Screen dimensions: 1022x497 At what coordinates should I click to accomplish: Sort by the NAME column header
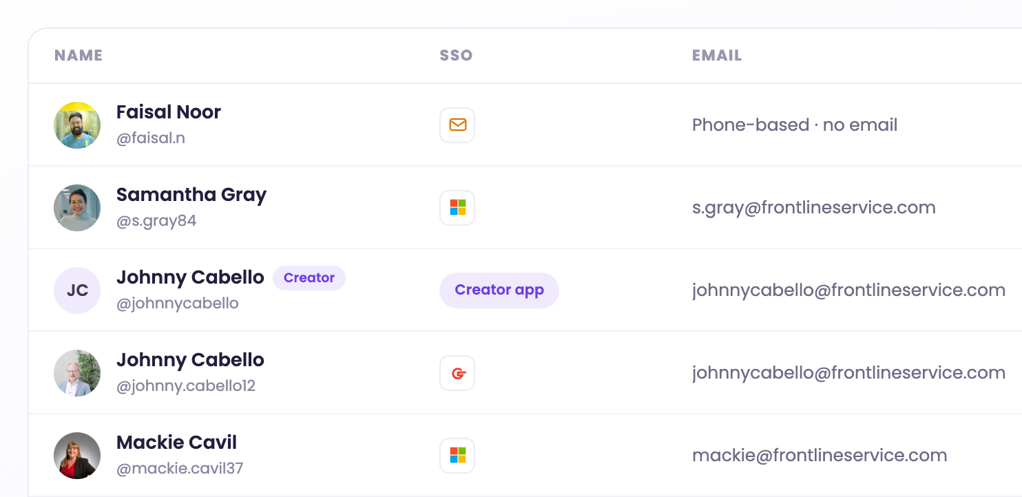point(79,56)
